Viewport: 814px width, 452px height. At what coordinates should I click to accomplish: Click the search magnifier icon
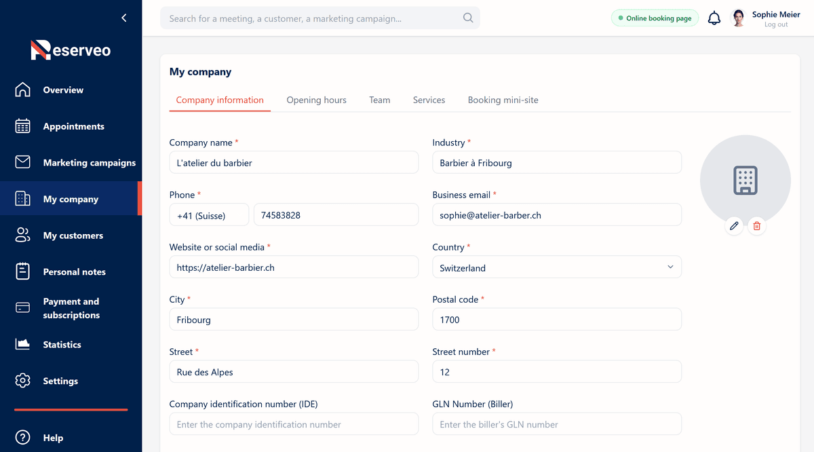tap(468, 18)
